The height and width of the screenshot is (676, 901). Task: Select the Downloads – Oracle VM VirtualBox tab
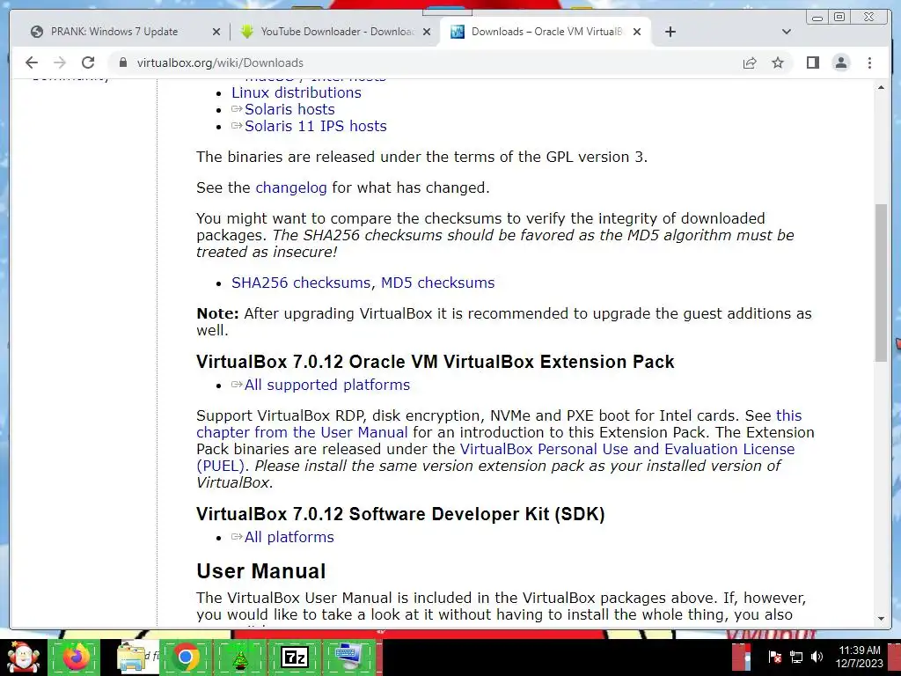[x=546, y=32]
